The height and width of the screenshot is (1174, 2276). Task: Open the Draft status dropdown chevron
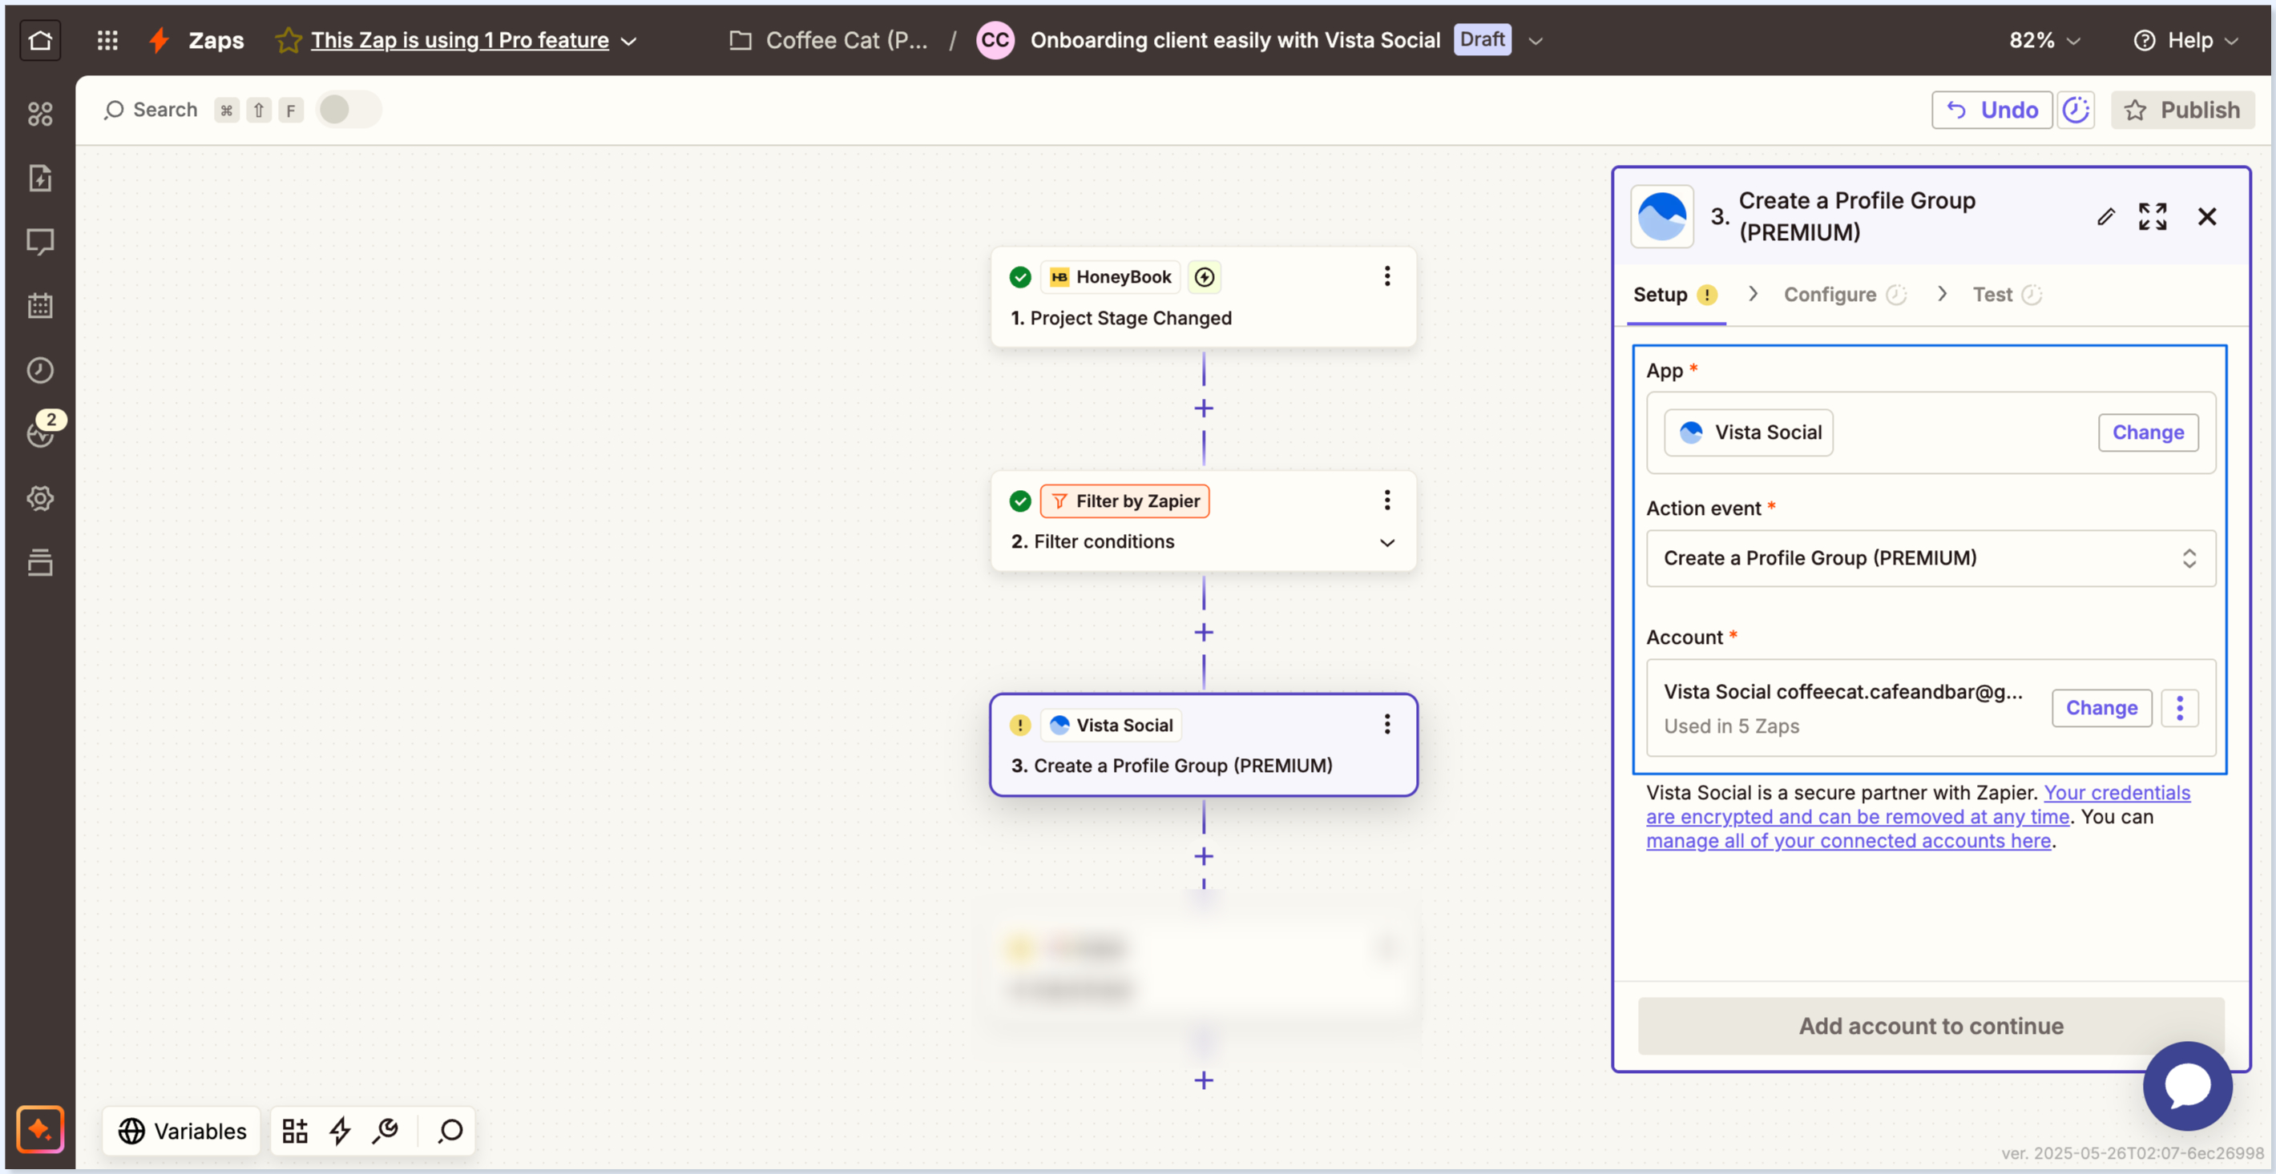tap(1535, 41)
